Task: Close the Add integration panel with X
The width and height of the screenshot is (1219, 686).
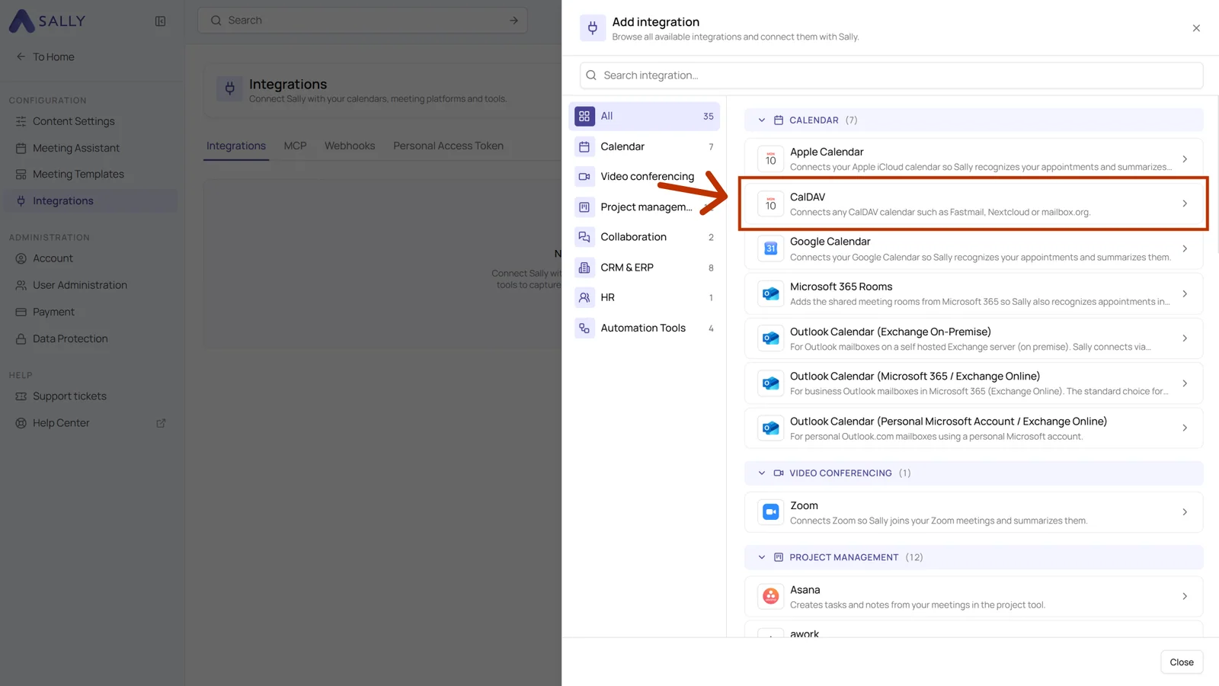Action: click(x=1196, y=28)
